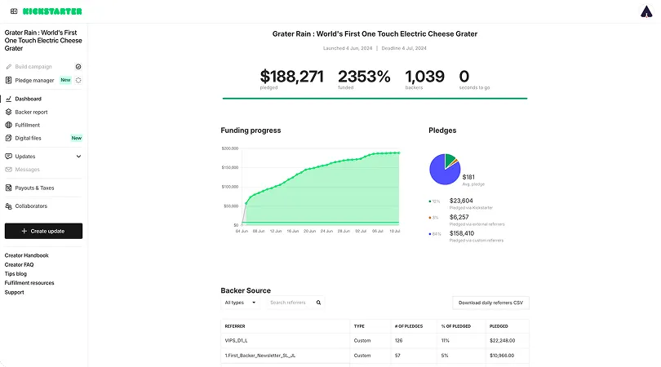Click the Updates speech bubble icon
The width and height of the screenshot is (661, 367).
8,157
